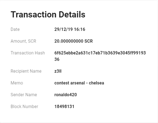Viewport: 158px width, 123px height.
Task: Click the SCR unit after amount
Action: [x=88, y=41]
